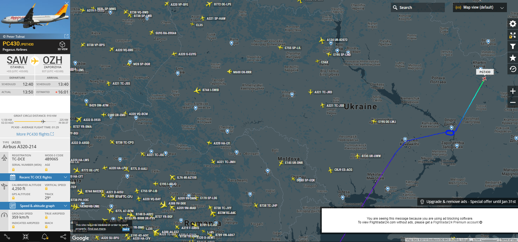Toggle follow aircraft centering icon
518x242 pixels.
tap(26, 237)
